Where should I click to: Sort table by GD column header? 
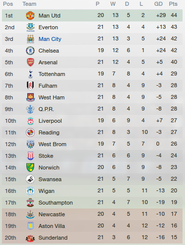point(159,4)
